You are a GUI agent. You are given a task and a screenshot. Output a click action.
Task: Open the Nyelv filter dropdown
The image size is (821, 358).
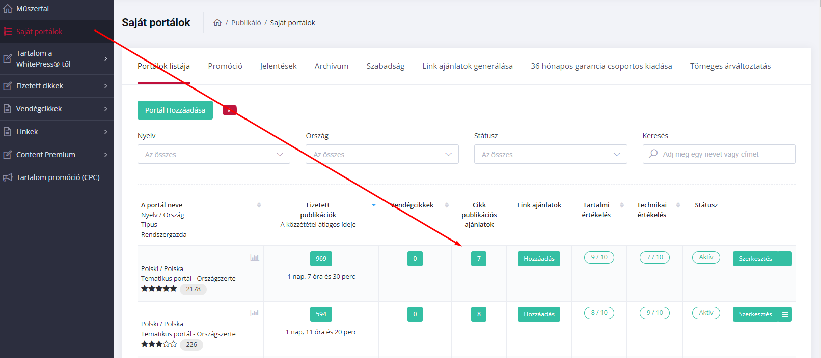click(213, 154)
